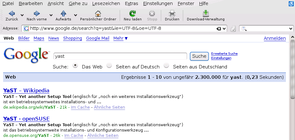Viewport: 295px width, 140px height.
Task: Open Im Cache for the openSUSE result
Action: [74, 136]
